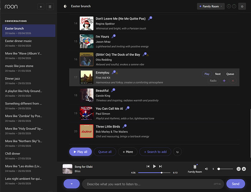251x192 pixels.
Task: Click the Song for Olabi title in player
Action: point(83,167)
